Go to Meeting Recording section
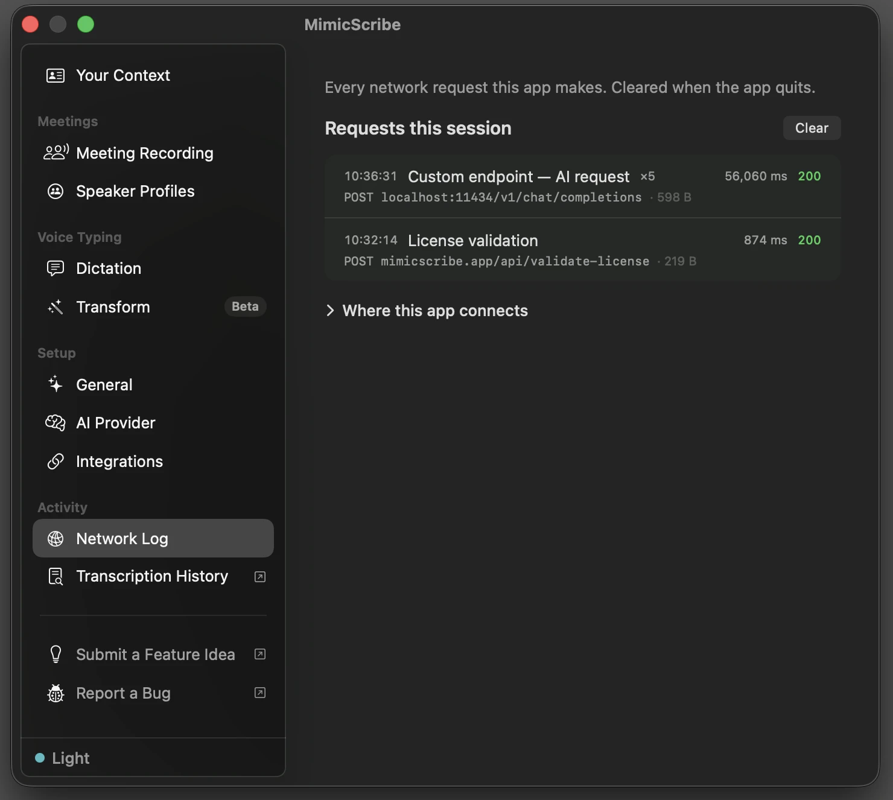The image size is (893, 800). pos(153,153)
